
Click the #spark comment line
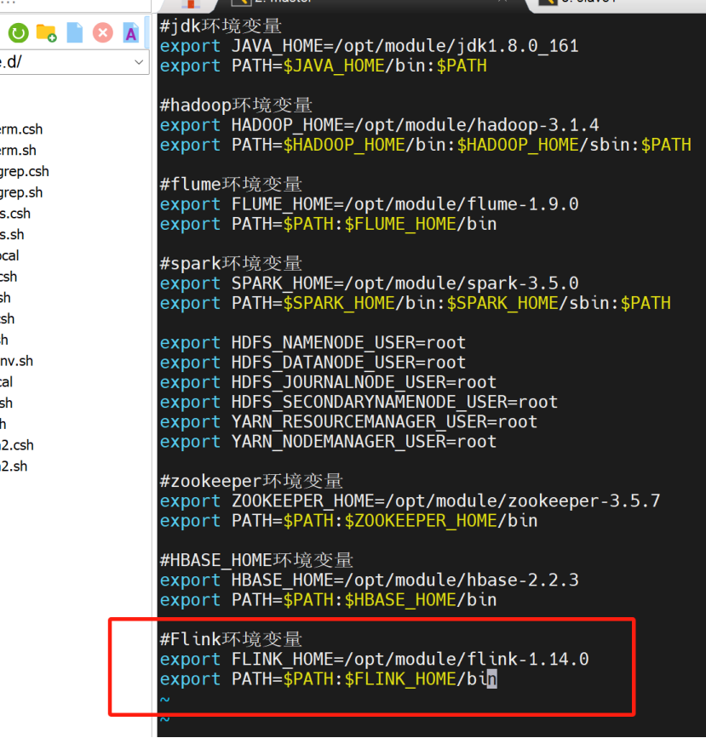click(231, 263)
